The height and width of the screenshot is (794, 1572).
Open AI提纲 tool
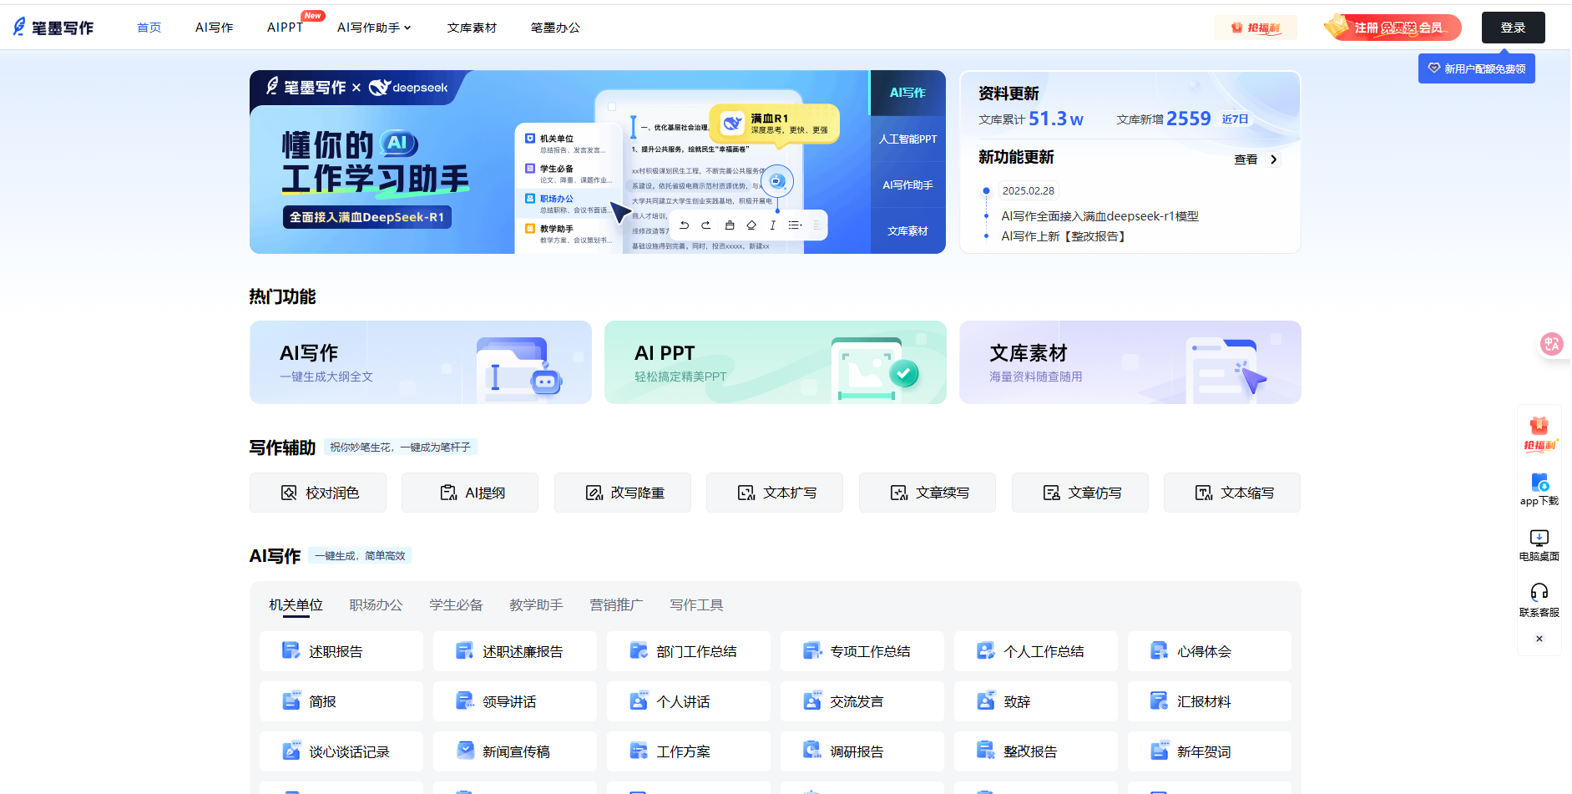(x=470, y=493)
